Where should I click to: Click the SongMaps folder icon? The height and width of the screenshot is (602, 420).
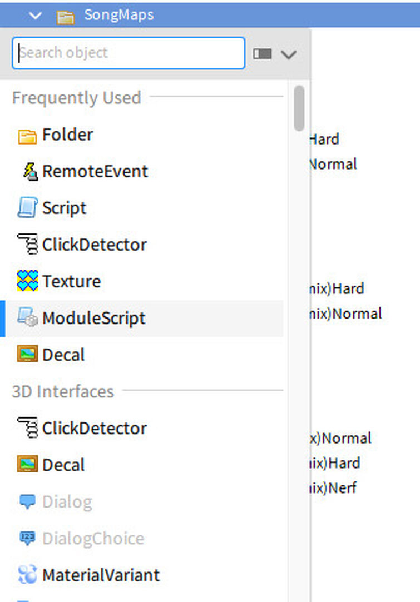tap(67, 15)
